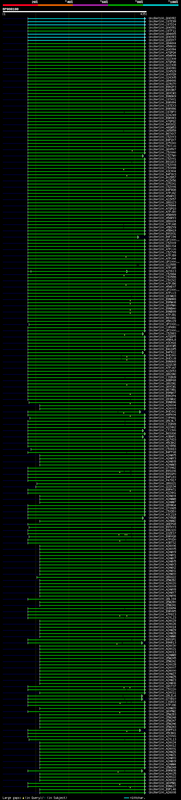Open hit UniRef100_C6TF11
Image resolution: width=181 pixels, height=800 pixels.
[x=162, y=31]
